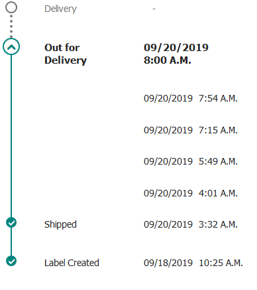Click the 7:54 A.M. tracking entry
The width and height of the screenshot is (257, 290).
click(191, 98)
